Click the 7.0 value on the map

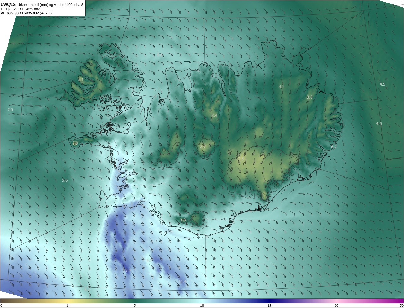point(10,110)
